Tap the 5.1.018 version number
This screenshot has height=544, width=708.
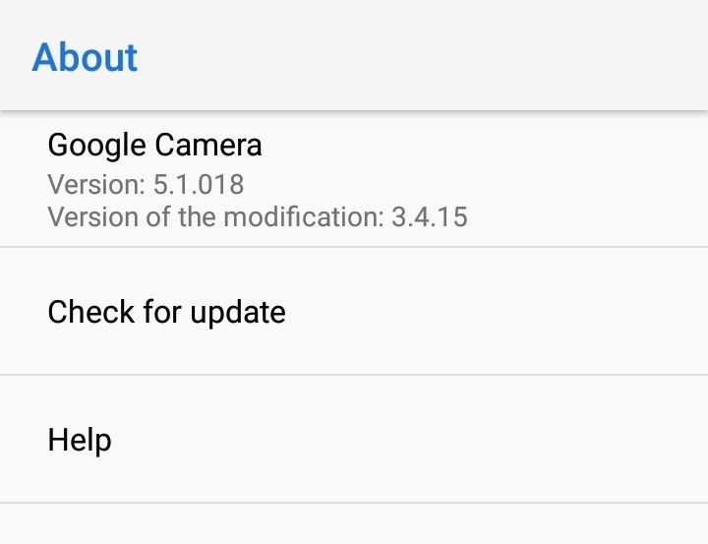tap(199, 184)
